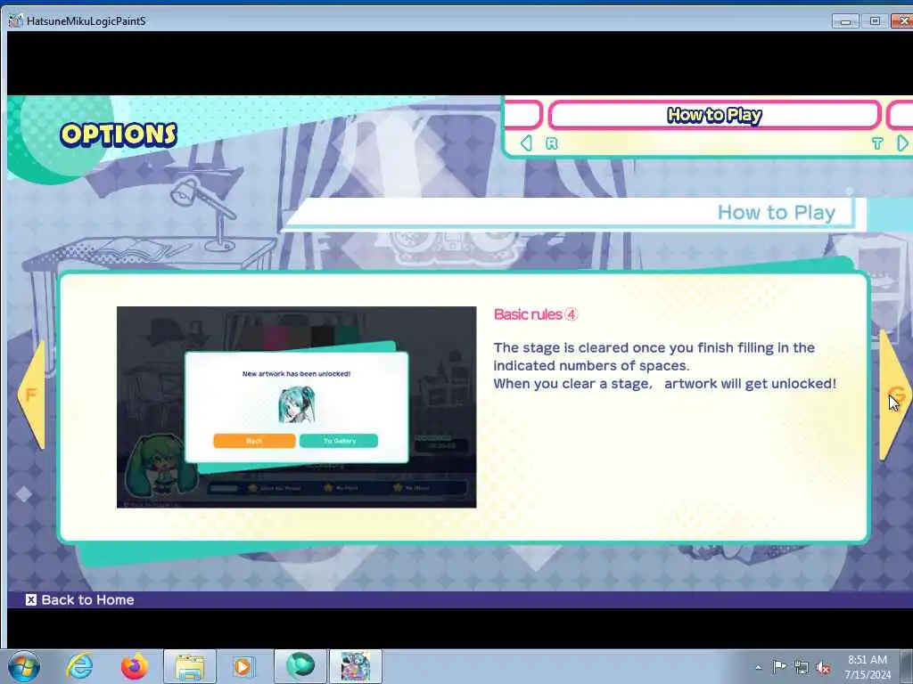This screenshot has height=684, width=913.
Task: Restore the HatsuneMikuLogicPaintS window
Action: coord(875,21)
